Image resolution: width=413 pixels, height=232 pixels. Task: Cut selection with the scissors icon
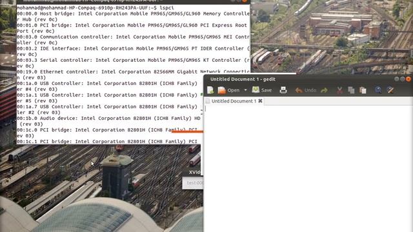click(x=339, y=90)
